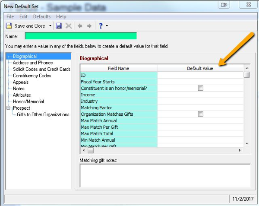The image size is (259, 206).
Task: Click the blue Save floppy disk icon
Action: pos(59,26)
